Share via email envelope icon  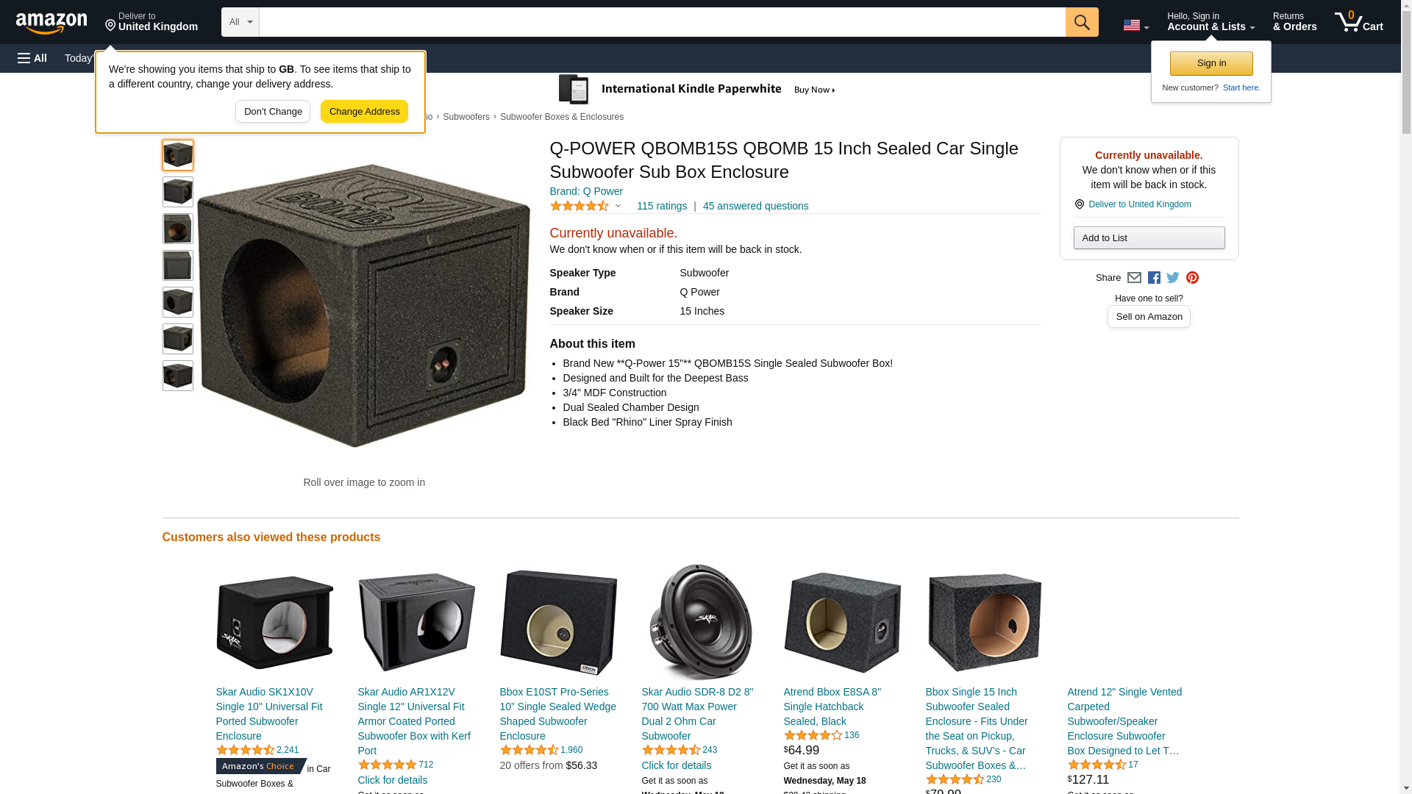click(x=1134, y=278)
